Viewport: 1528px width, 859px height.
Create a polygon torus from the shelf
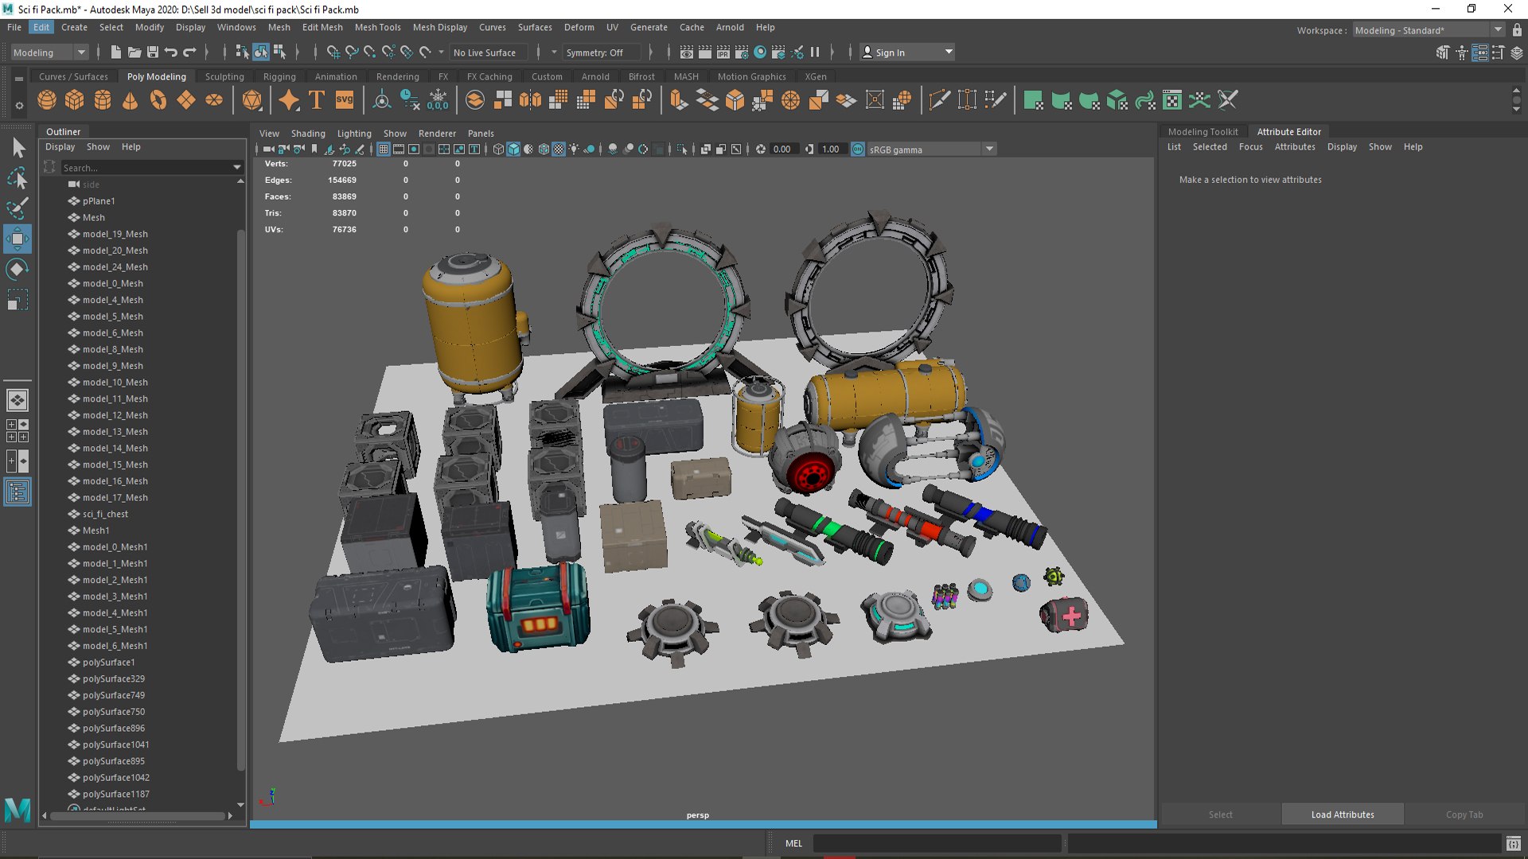[158, 100]
